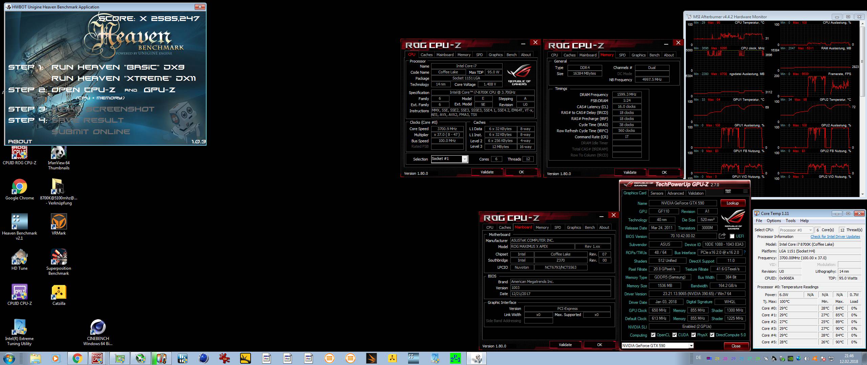
Task: Click ABOUT in the HWBOT Heaven window
Action: 20,142
